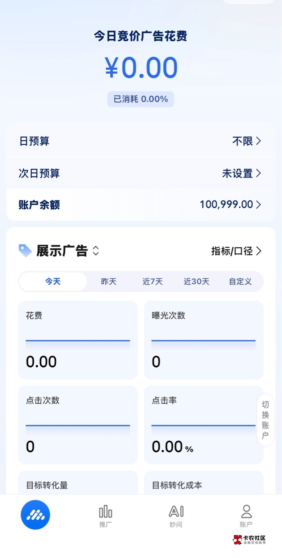Select the 今天 date tab
Screen dimensions: 282x558
click(53, 282)
